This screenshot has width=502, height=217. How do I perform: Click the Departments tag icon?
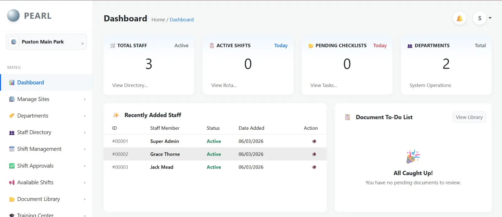tap(12, 116)
